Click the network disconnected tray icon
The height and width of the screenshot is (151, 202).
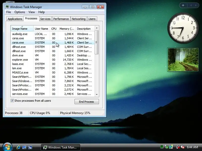click(x=178, y=147)
